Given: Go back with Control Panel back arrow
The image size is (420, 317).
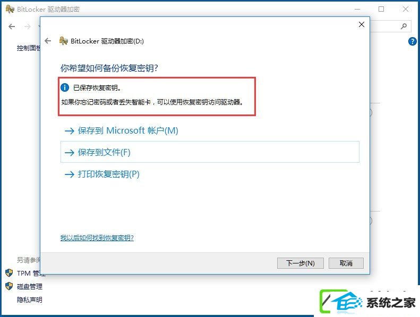Looking at the screenshot, I should coord(12,27).
